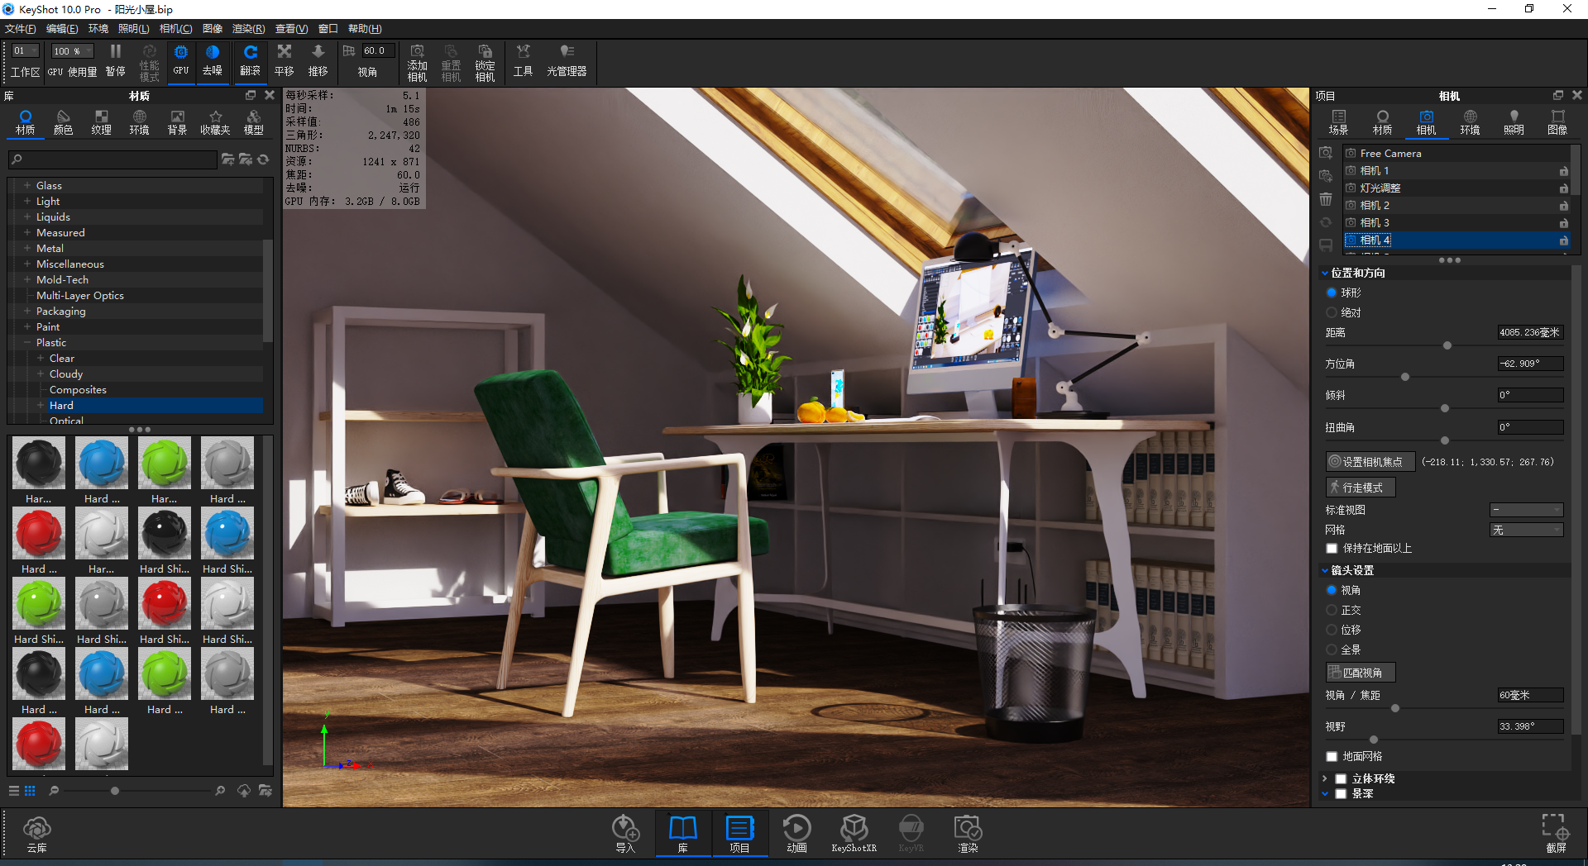Collapse the 位置和方向 section

click(x=1325, y=274)
